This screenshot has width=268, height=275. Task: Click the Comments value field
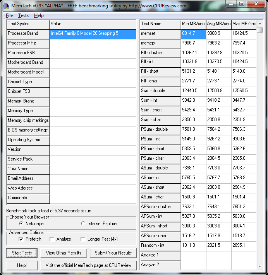[x=93, y=198]
